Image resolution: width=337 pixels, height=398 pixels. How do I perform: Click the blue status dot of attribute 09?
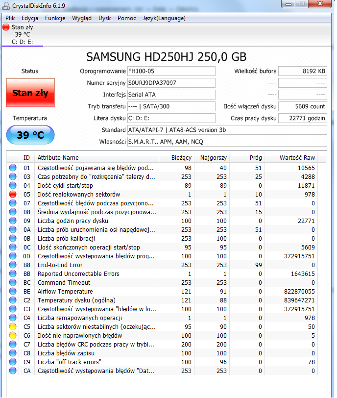click(x=13, y=221)
